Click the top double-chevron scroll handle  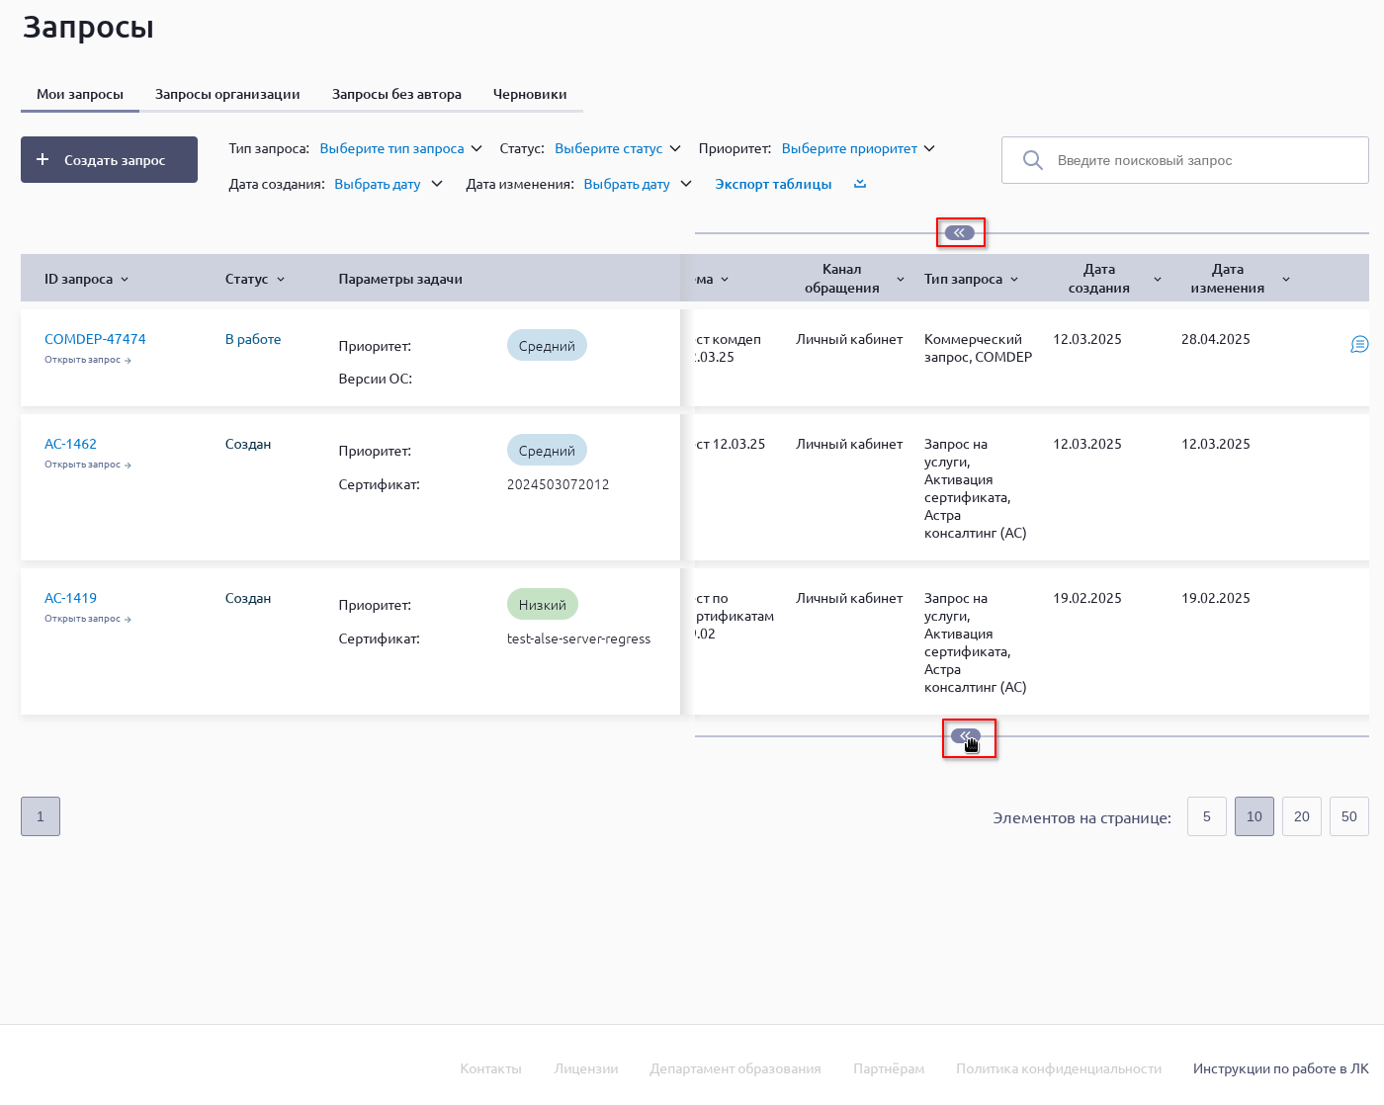pyautogui.click(x=959, y=233)
